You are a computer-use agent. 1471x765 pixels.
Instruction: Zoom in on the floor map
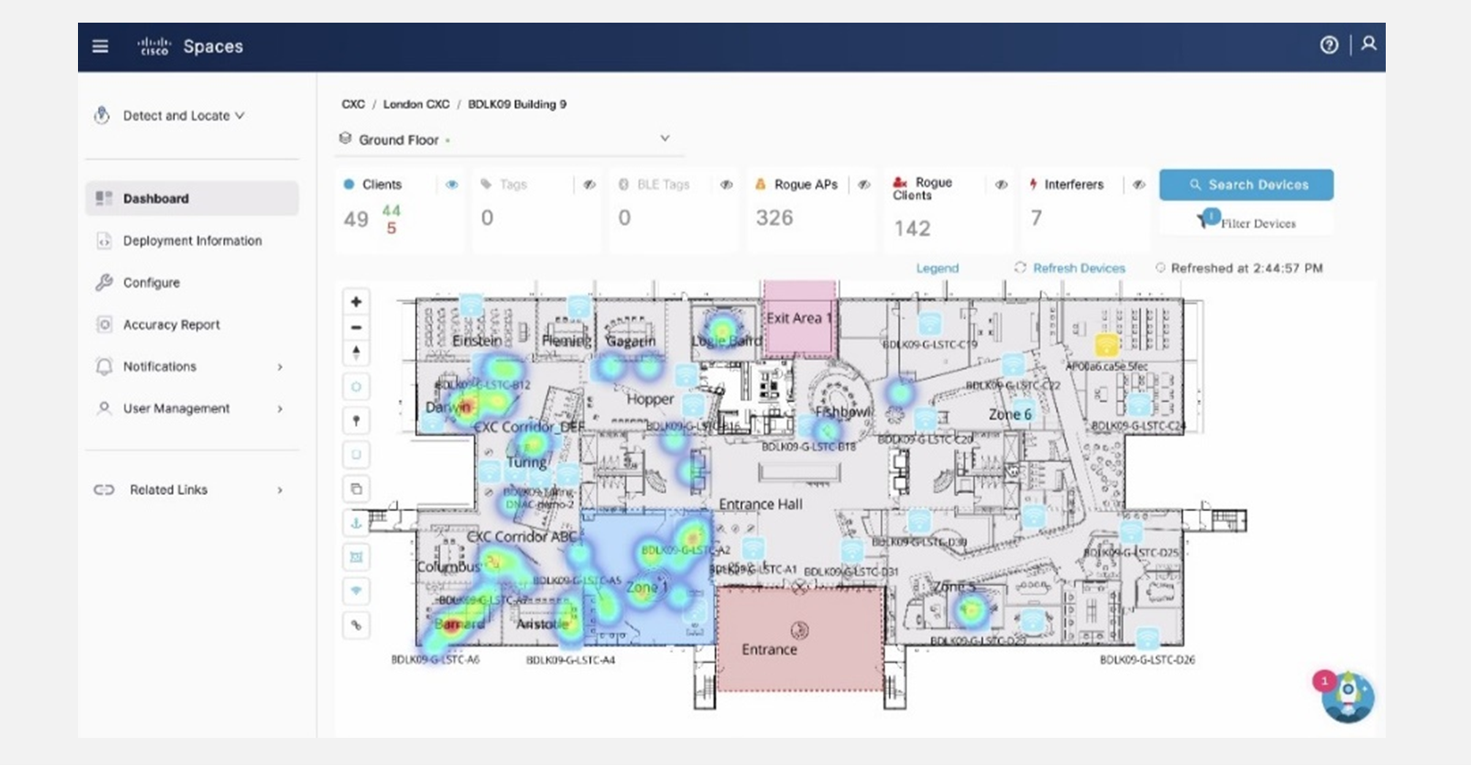(x=356, y=302)
